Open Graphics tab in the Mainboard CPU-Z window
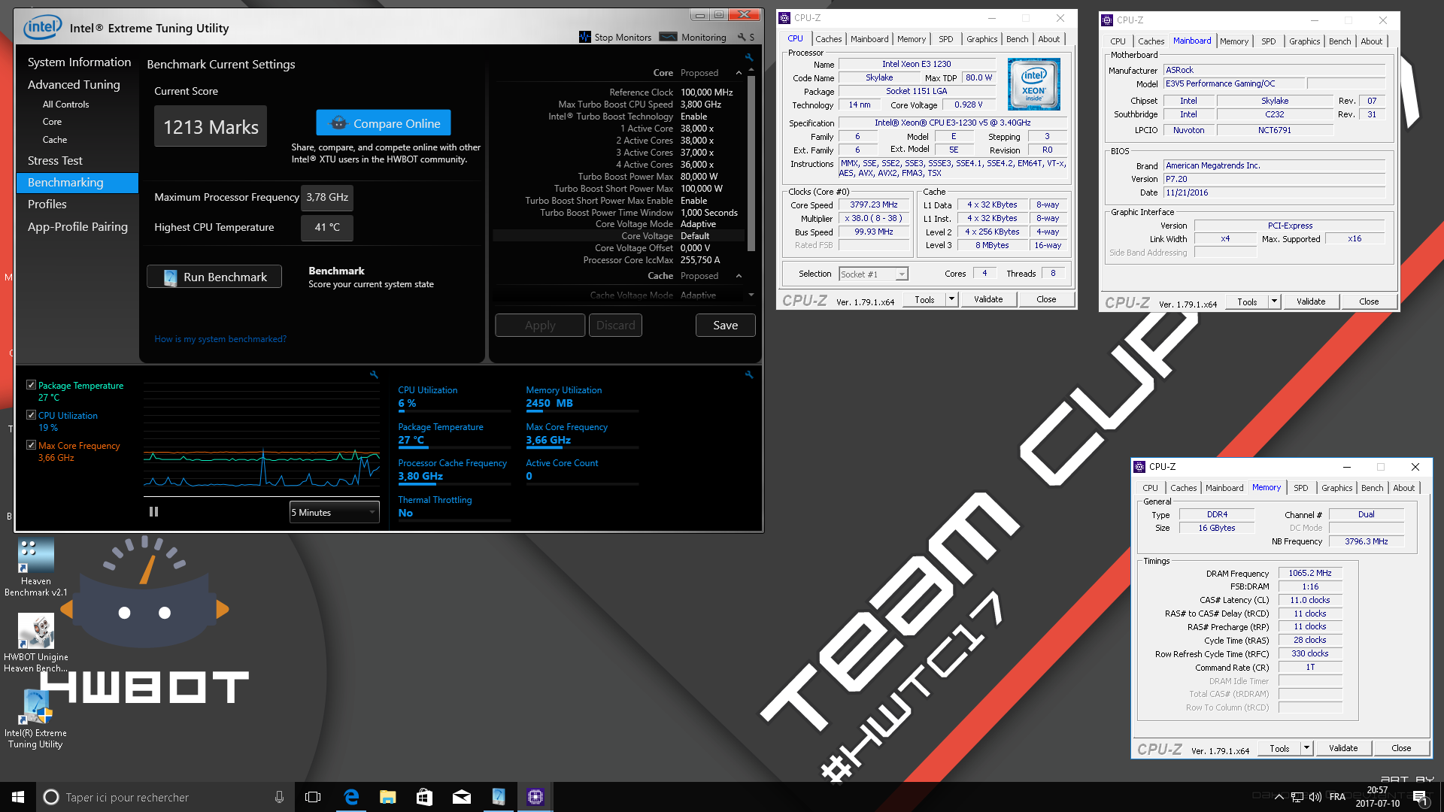The image size is (1444, 812). 1304,41
